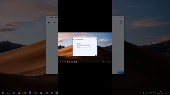Click the microphone tray icon
The width and height of the screenshot is (170, 95).
click(x=143, y=93)
